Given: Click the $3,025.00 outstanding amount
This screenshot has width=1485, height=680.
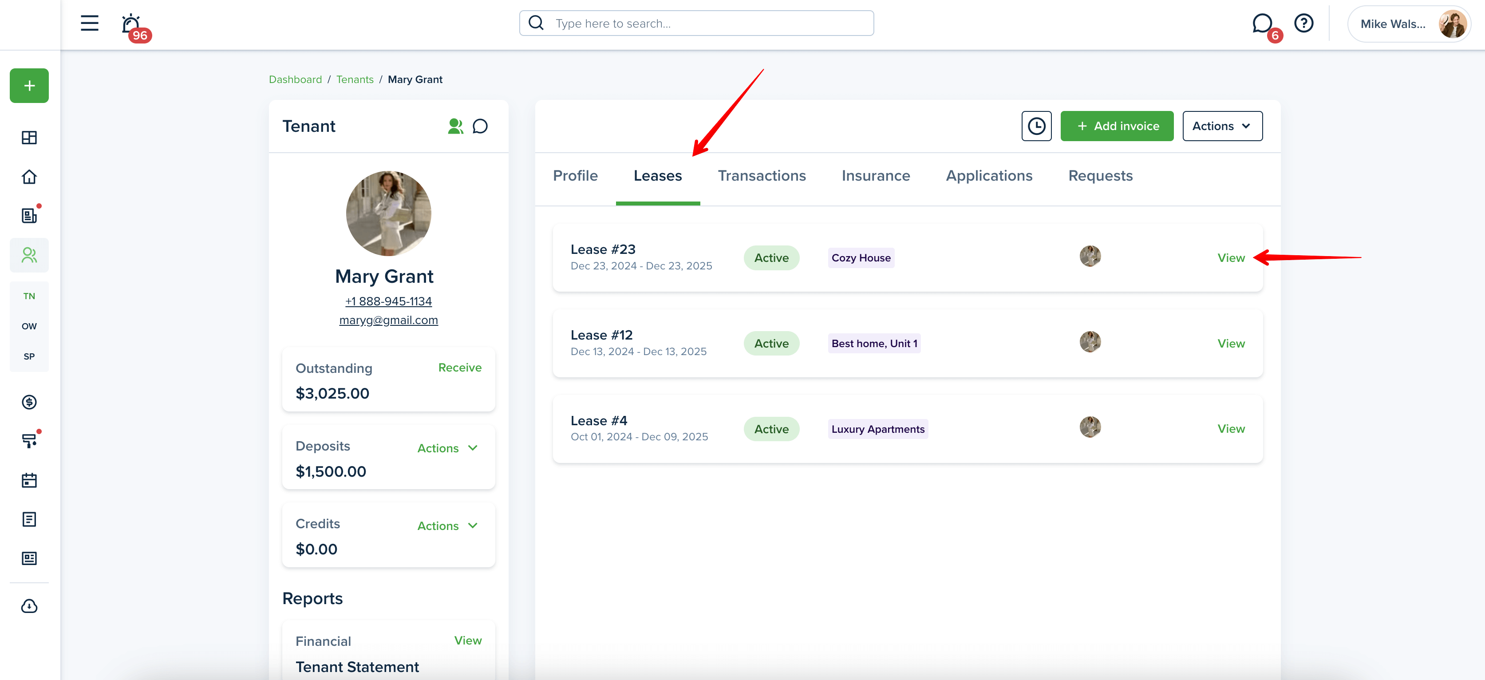Looking at the screenshot, I should (332, 393).
